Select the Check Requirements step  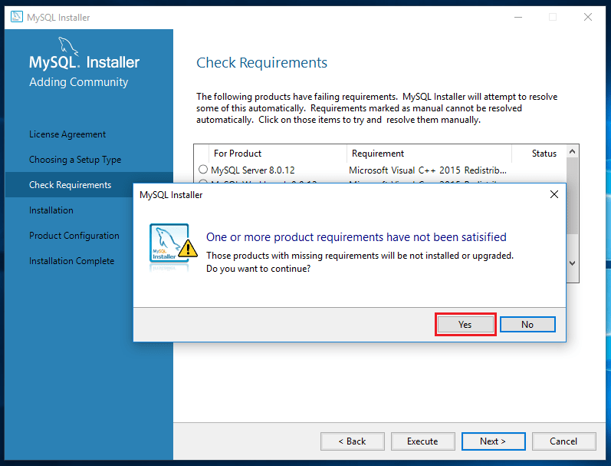70,185
